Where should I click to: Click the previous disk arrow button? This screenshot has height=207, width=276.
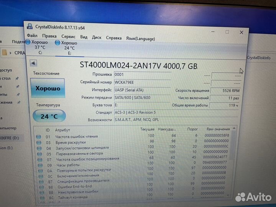(33, 63)
